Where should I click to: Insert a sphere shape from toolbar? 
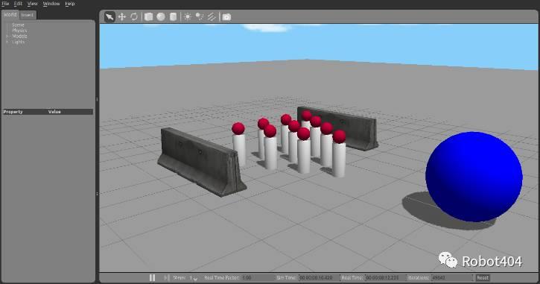pos(161,16)
